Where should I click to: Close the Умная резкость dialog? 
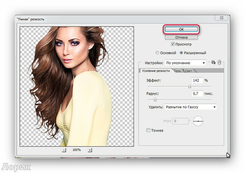(x=221, y=18)
